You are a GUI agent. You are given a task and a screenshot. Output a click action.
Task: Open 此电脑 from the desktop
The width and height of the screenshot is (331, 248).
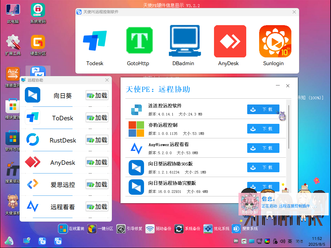click(13, 10)
